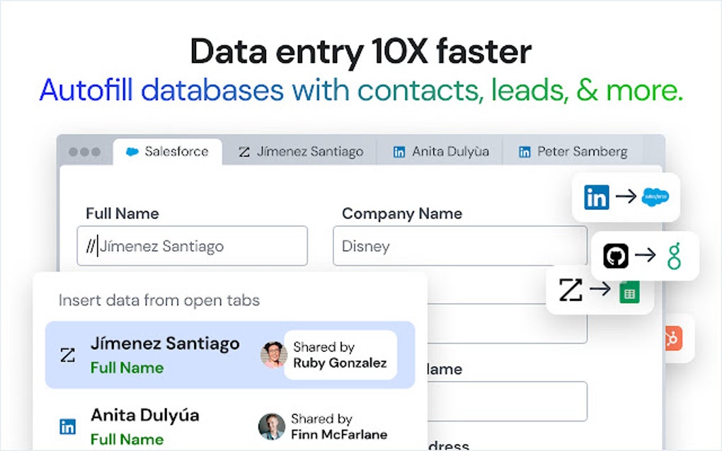Viewport: 722px width, 451px height.
Task: Switch to the Peter Samberg tab
Action: [573, 152]
